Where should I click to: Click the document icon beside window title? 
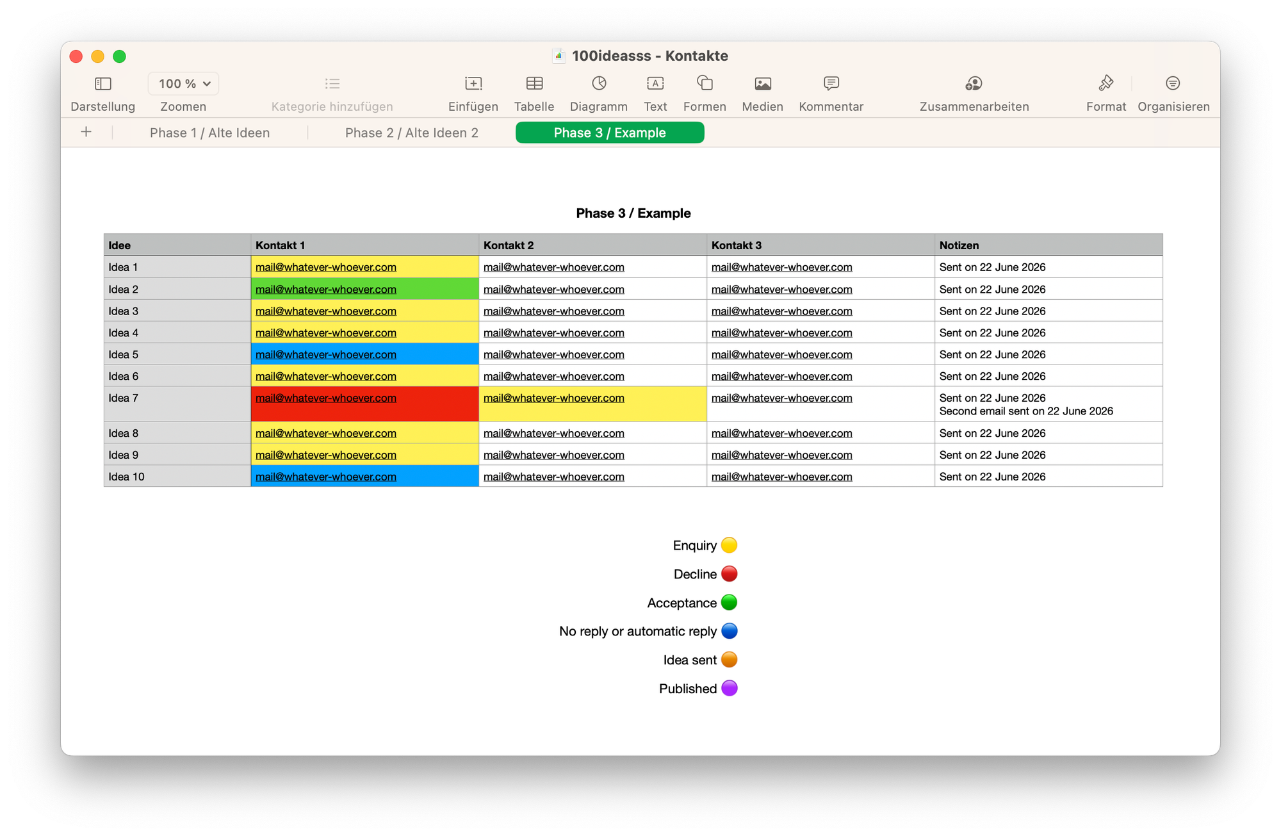tap(559, 56)
